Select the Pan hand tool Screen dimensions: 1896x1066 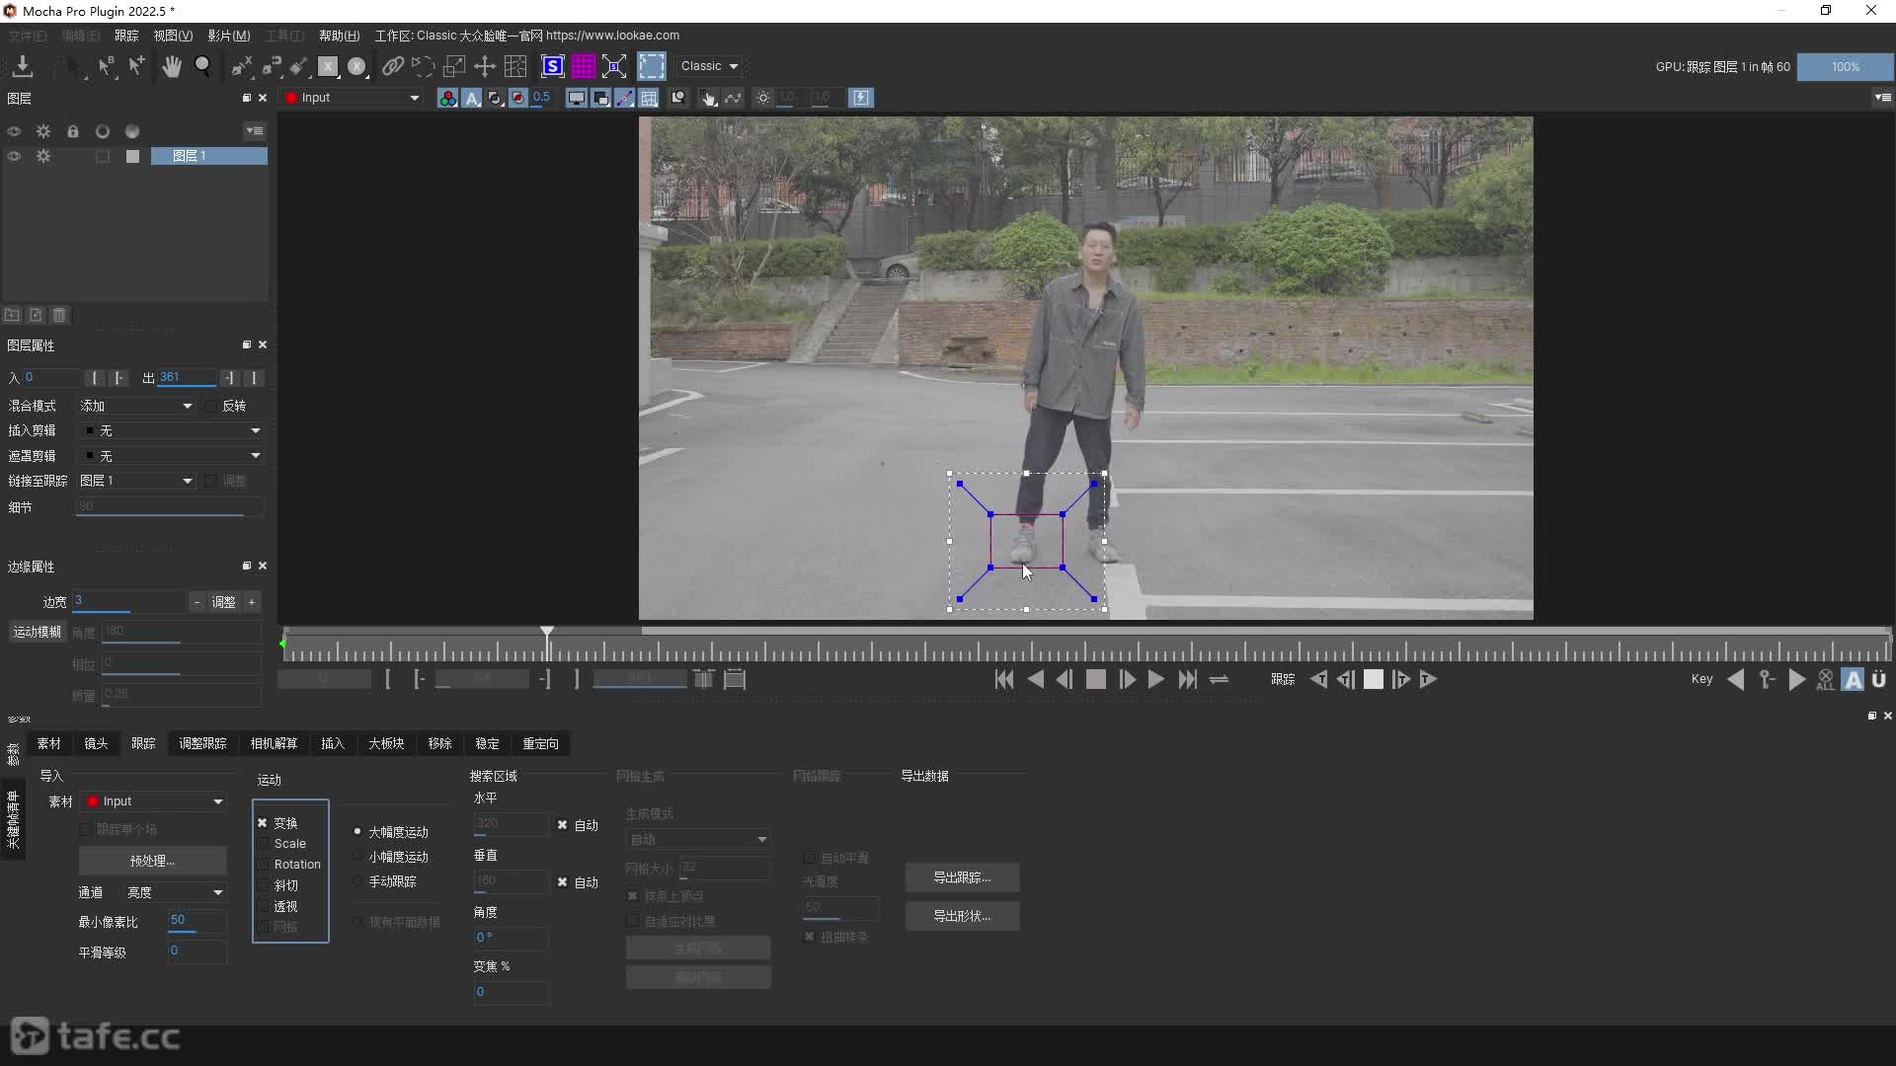[172, 66]
